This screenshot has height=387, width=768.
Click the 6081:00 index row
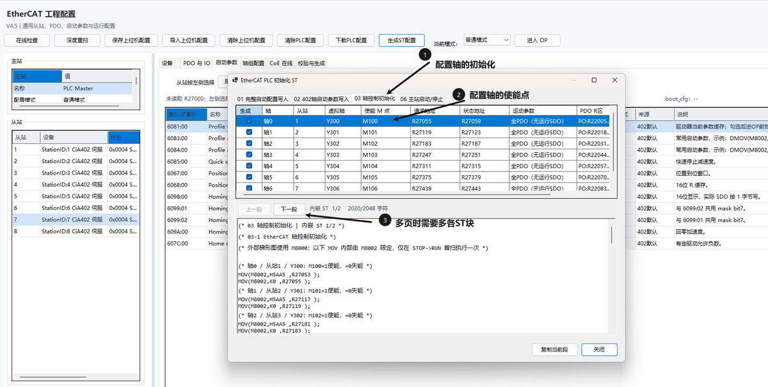pyautogui.click(x=186, y=126)
